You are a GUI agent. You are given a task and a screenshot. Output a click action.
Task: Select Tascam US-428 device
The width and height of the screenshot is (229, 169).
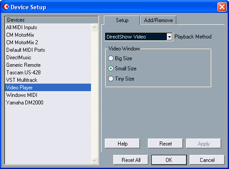click(x=48, y=73)
